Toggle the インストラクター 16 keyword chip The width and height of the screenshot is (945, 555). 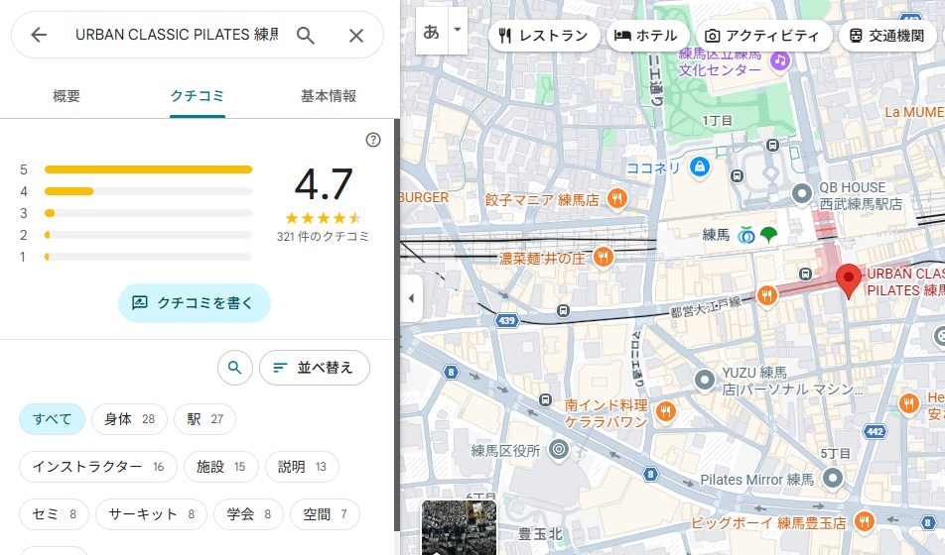coord(97,467)
